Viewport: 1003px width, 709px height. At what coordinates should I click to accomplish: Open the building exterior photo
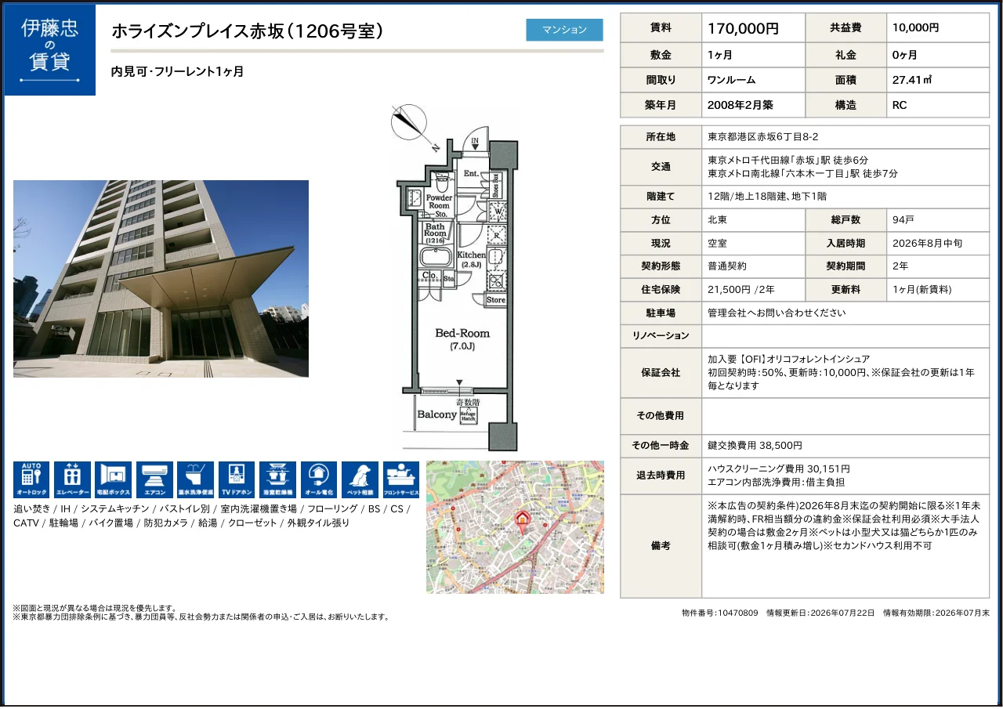pyautogui.click(x=161, y=279)
